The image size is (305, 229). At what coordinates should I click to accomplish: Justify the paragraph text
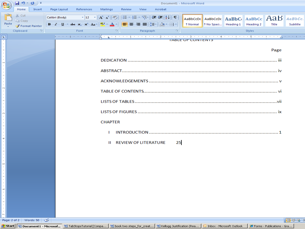(145, 24)
